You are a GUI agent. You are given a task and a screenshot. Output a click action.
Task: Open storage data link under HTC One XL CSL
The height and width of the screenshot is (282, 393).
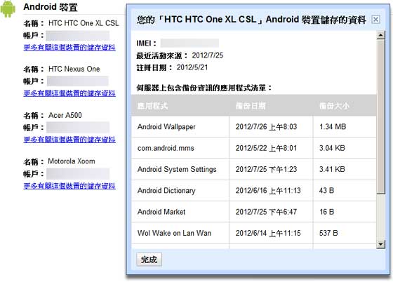point(69,47)
